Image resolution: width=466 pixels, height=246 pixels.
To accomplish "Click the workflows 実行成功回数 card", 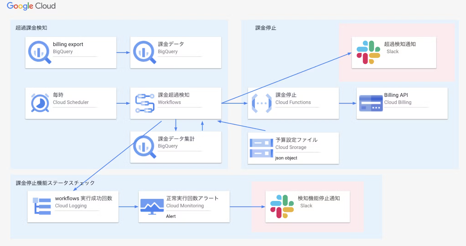I will coord(73,206).
